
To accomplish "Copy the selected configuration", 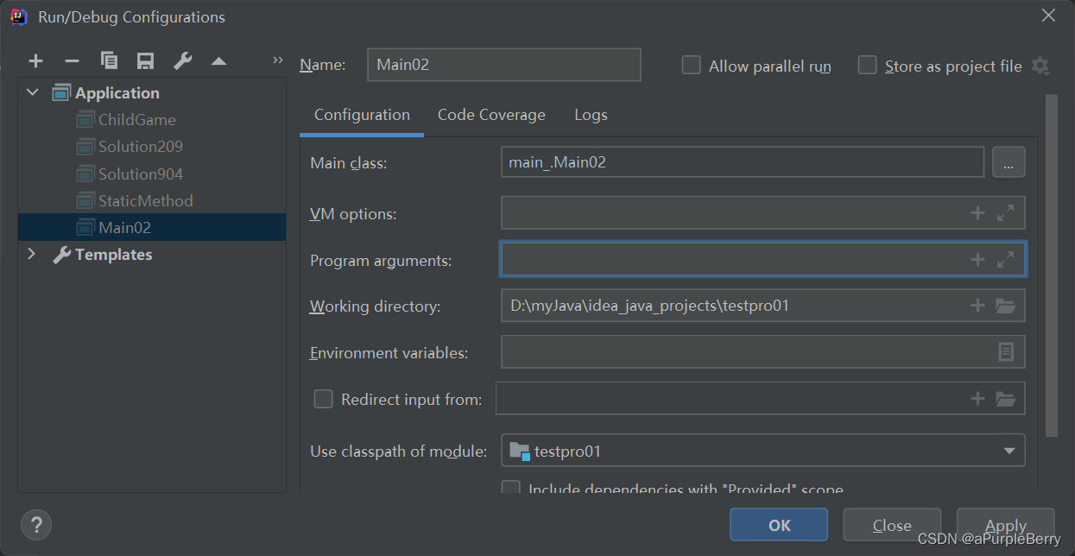I will tap(109, 61).
